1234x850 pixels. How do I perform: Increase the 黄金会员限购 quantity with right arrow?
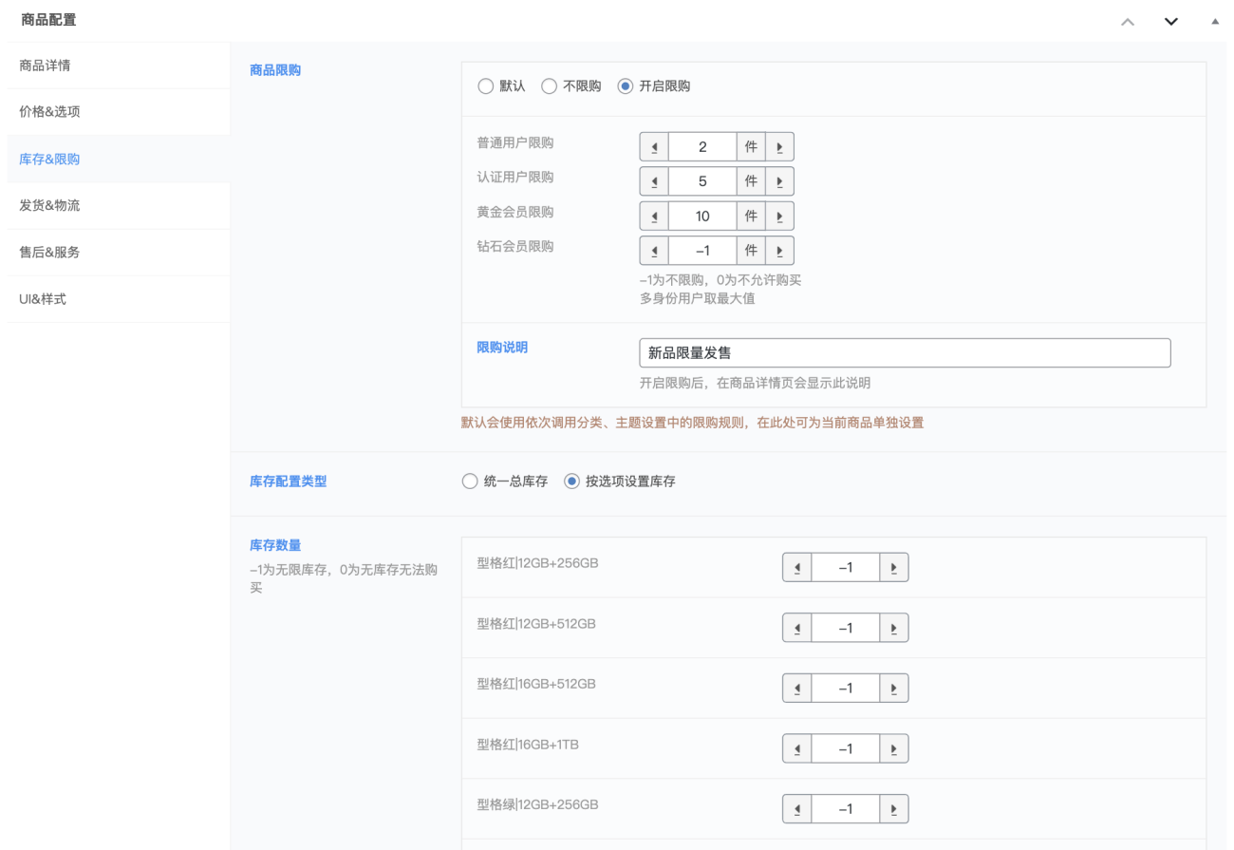click(x=779, y=217)
